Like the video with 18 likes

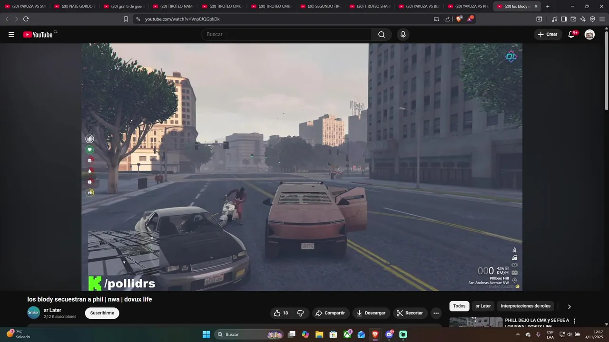(x=281, y=313)
